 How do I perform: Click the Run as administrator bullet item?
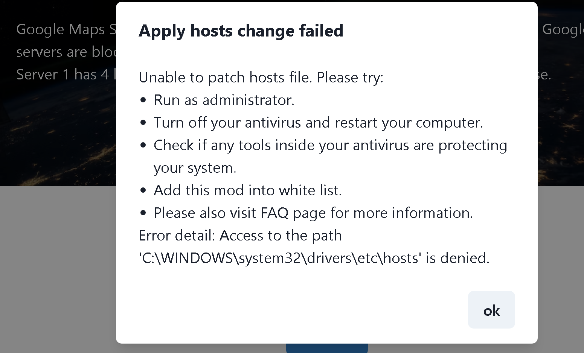224,100
